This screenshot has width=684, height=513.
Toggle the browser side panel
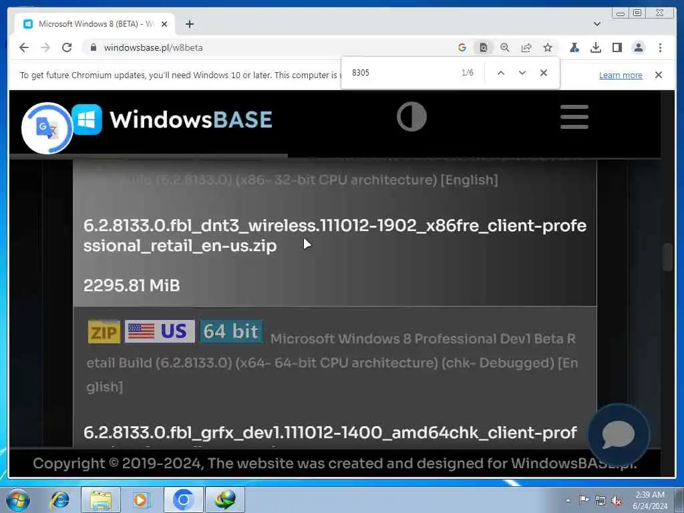(x=617, y=47)
